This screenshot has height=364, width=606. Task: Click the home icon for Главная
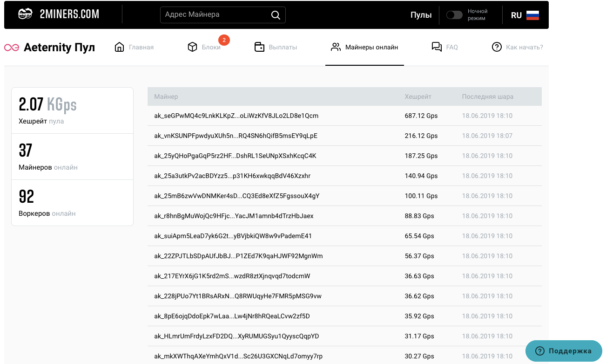(x=119, y=47)
